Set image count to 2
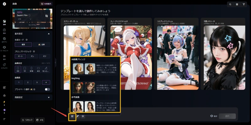251x125 pixels. coord(28,82)
